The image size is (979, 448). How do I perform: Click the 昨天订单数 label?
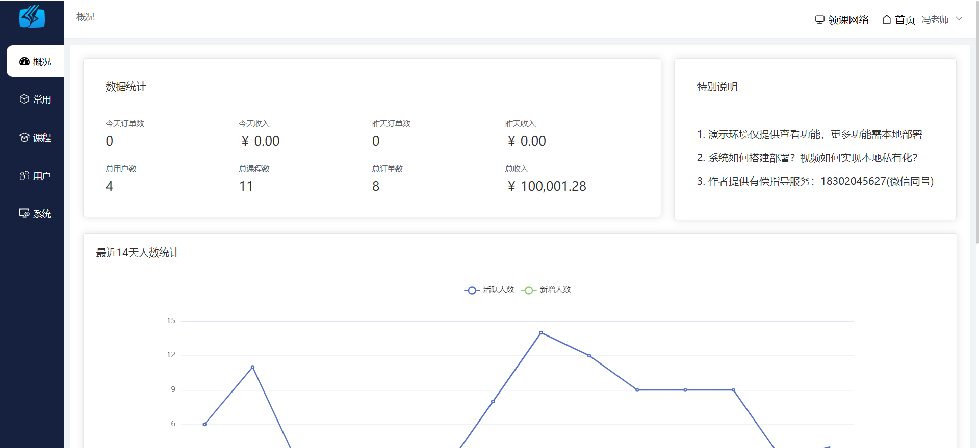pos(391,124)
